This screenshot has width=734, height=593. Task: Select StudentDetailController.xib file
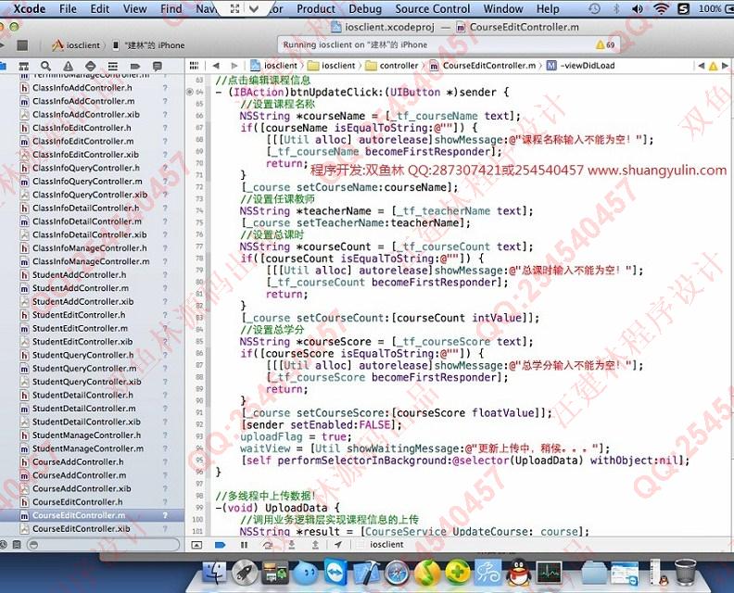[86, 422]
